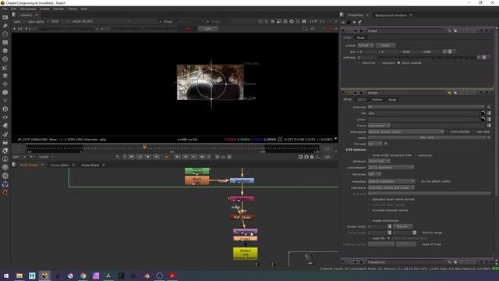Open the frame expression dropdown

pos(379,126)
